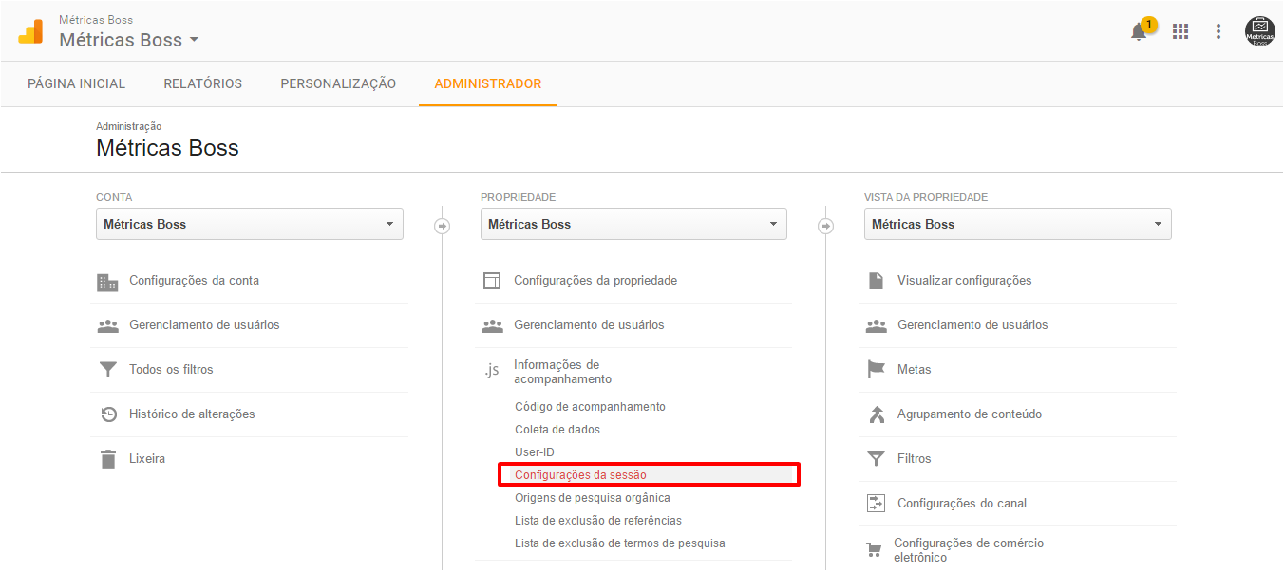Image resolution: width=1284 pixels, height=571 pixels.
Task: Go to the Página Inicial tab
Action: pyautogui.click(x=76, y=83)
